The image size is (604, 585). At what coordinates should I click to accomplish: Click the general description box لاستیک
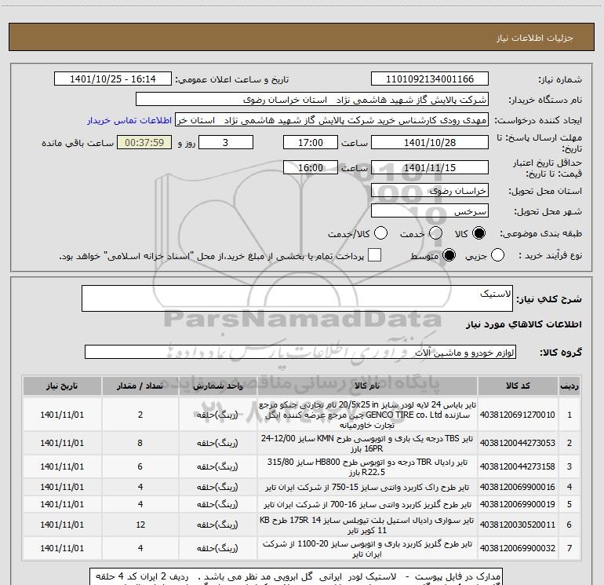[297, 298]
